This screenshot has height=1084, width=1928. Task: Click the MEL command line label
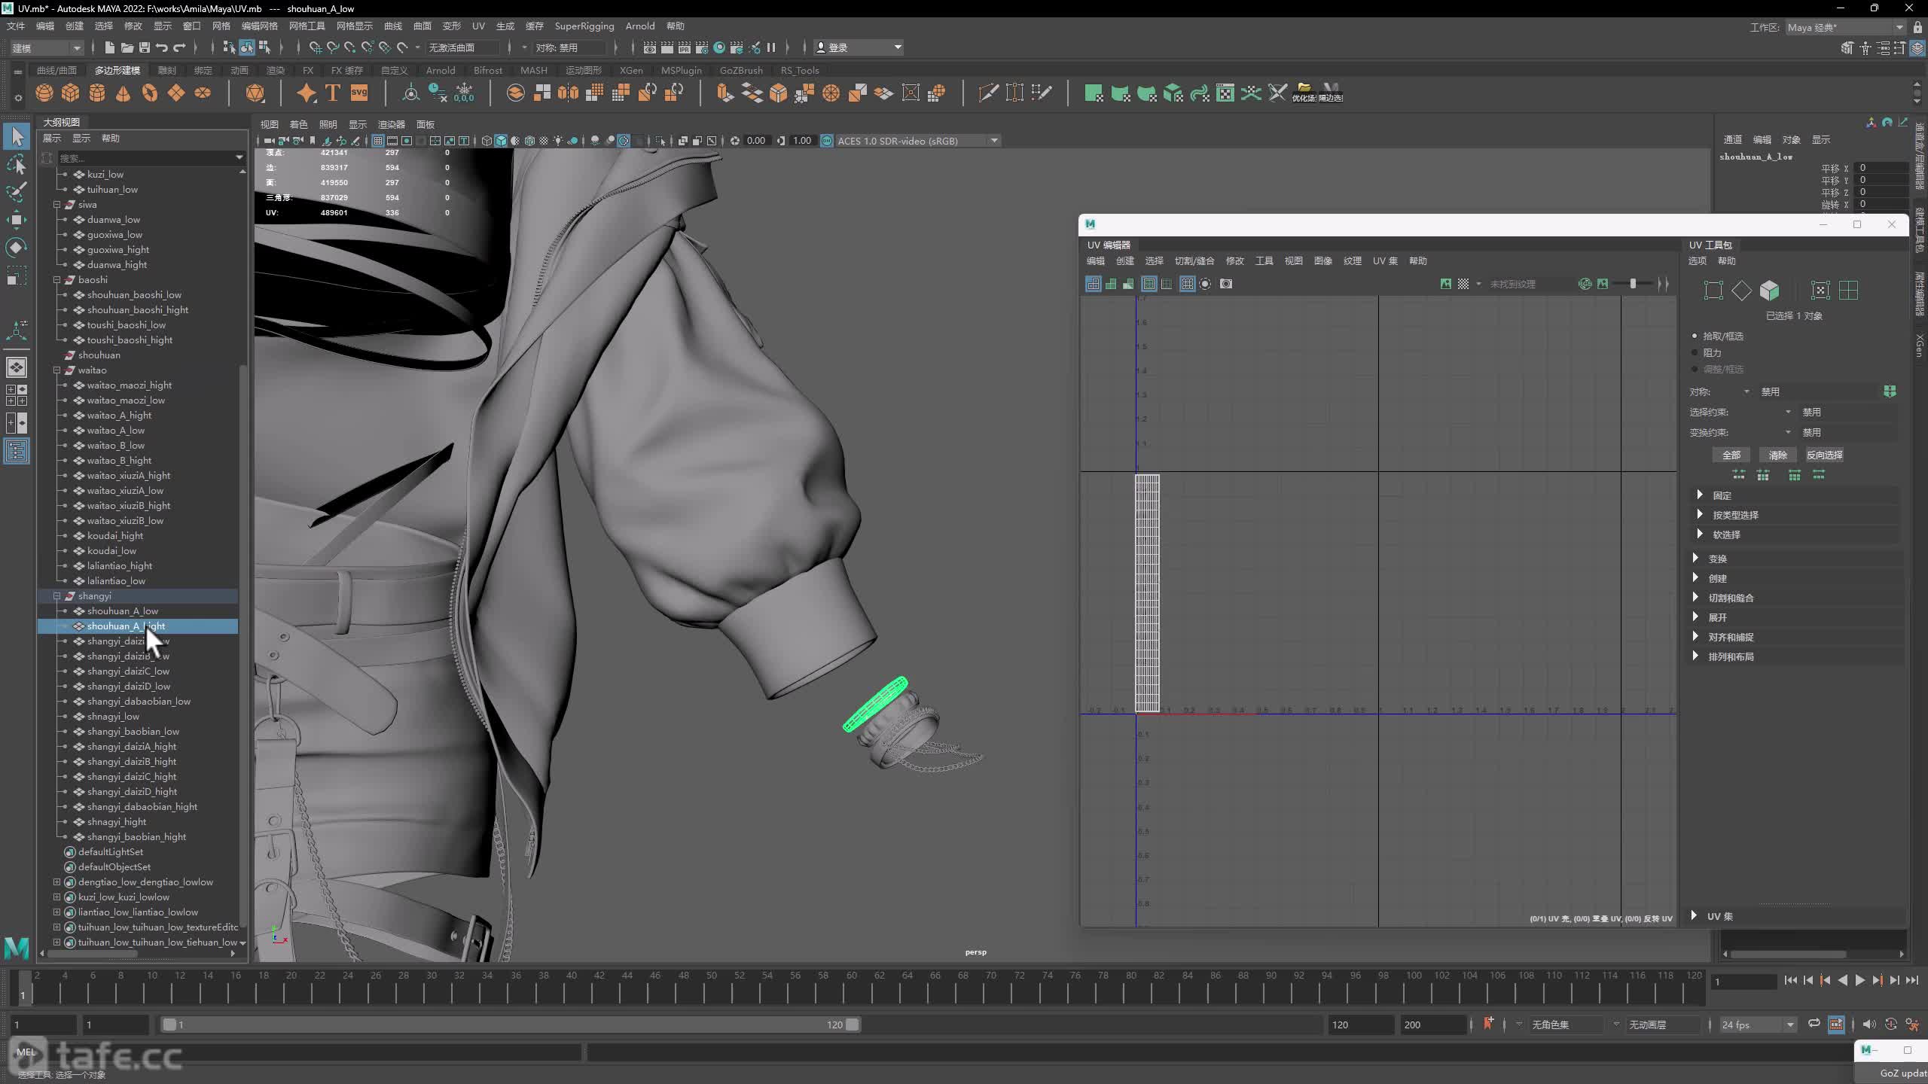click(26, 1052)
